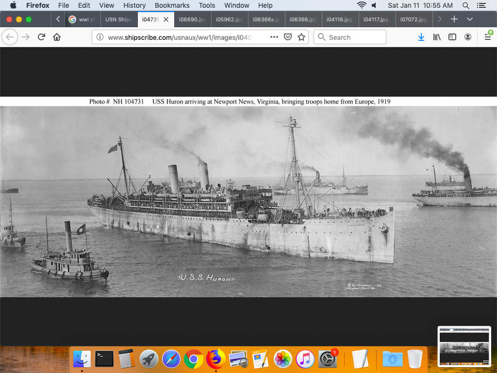Open the Firefox hamburger menu
This screenshot has height=373, width=497.
[x=488, y=37]
